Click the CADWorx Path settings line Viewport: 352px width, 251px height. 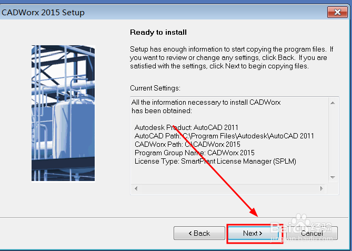187,144
